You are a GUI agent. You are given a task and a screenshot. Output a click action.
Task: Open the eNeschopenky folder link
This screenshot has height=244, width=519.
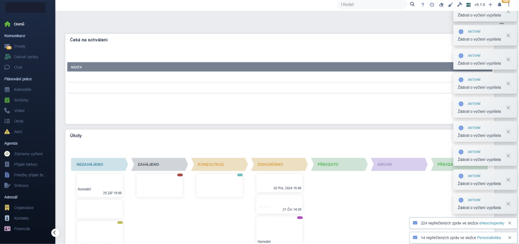pos(491,223)
